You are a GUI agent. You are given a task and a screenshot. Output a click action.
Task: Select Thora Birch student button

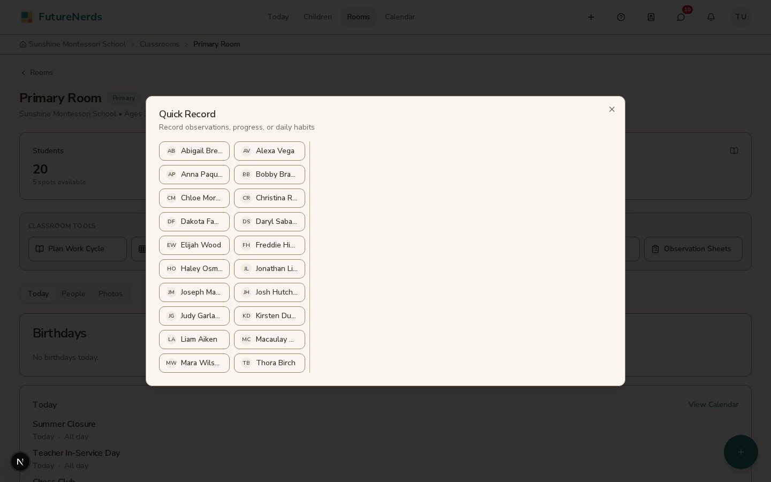[269, 363]
